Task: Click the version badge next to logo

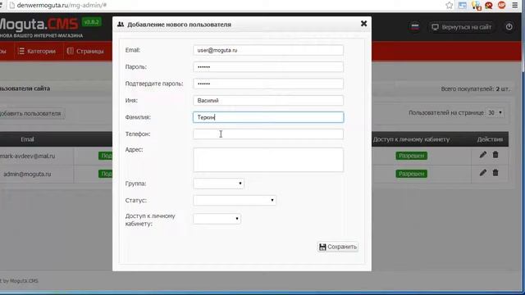Action: coord(91,22)
